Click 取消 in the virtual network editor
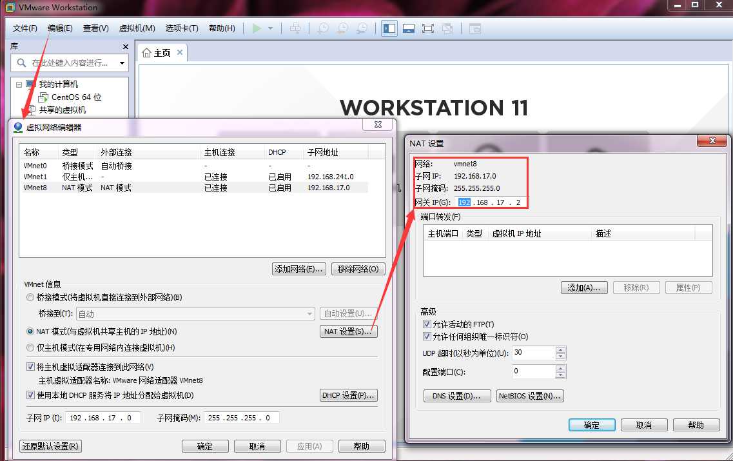 [x=257, y=447]
